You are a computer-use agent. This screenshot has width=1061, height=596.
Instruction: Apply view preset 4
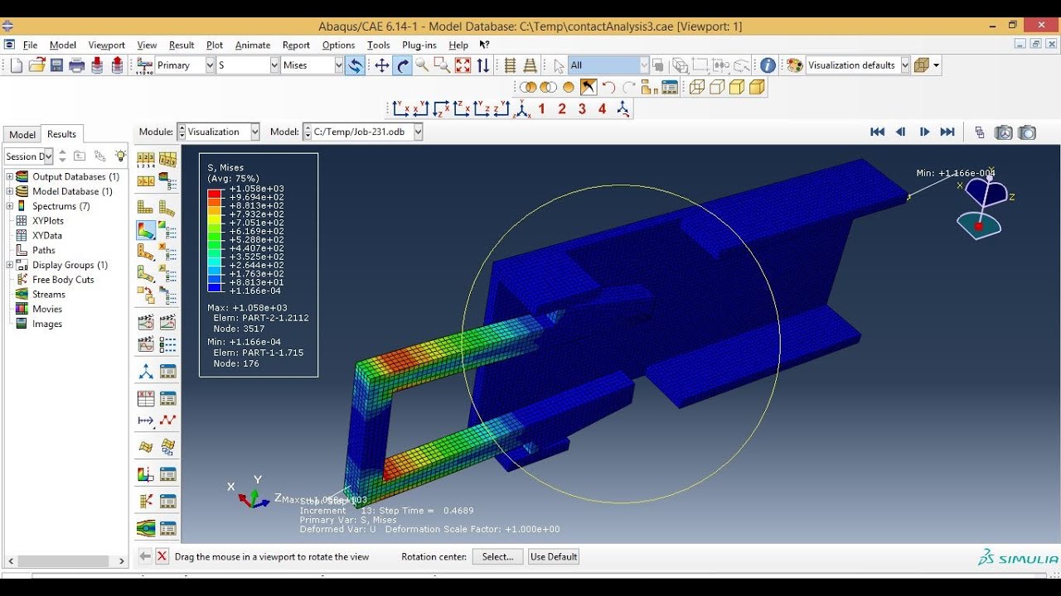(x=603, y=108)
